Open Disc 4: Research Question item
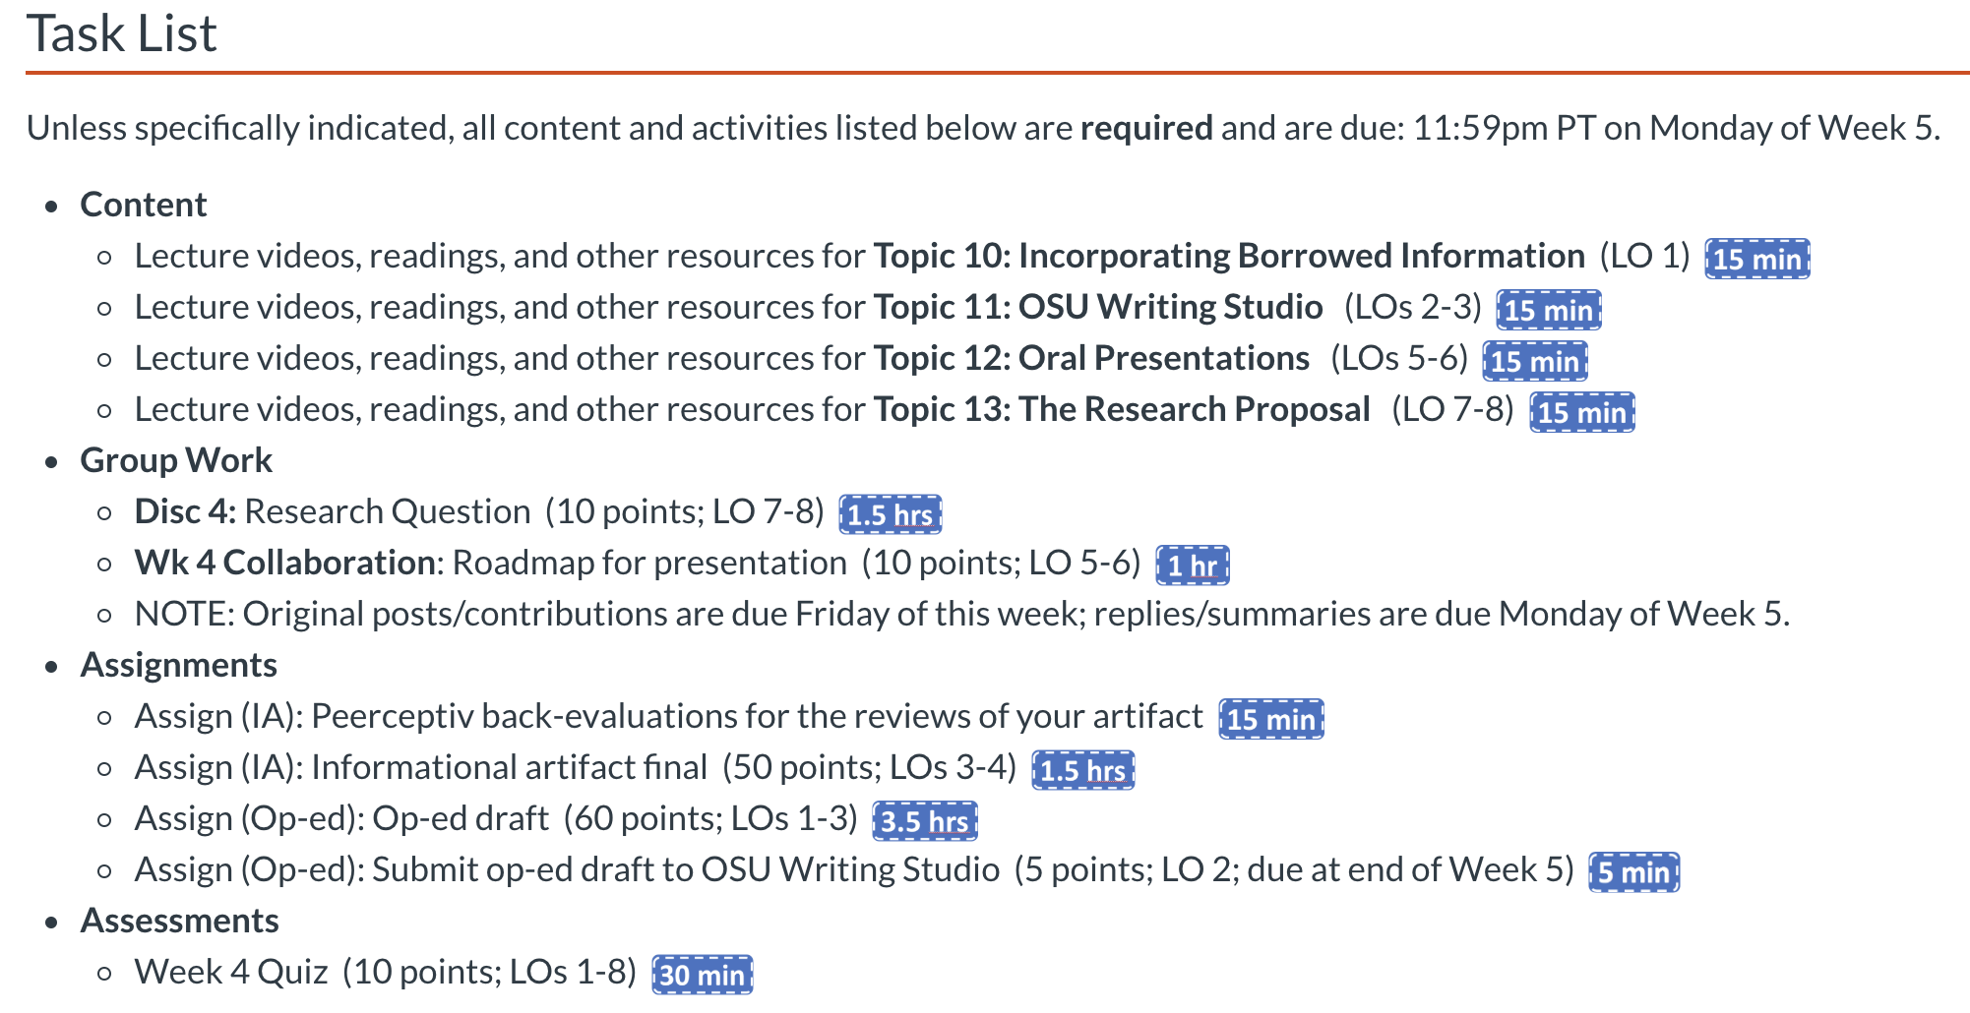1970x1013 pixels. click(333, 511)
